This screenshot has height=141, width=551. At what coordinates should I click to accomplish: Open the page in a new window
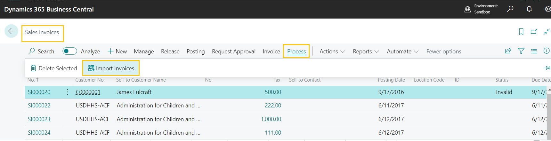[534, 32]
